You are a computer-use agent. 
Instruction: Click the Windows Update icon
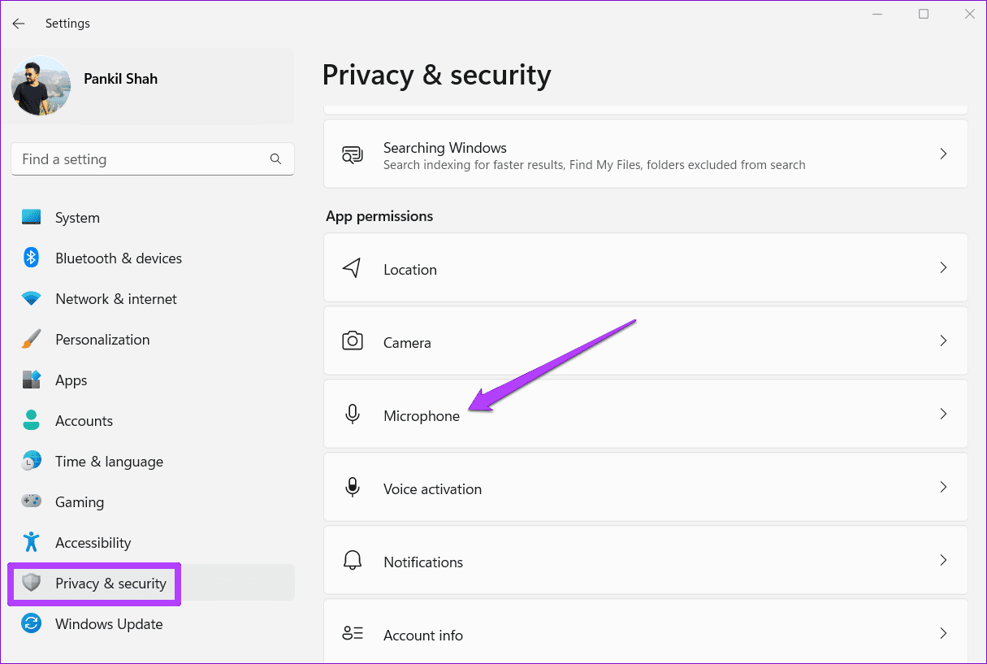(x=31, y=623)
